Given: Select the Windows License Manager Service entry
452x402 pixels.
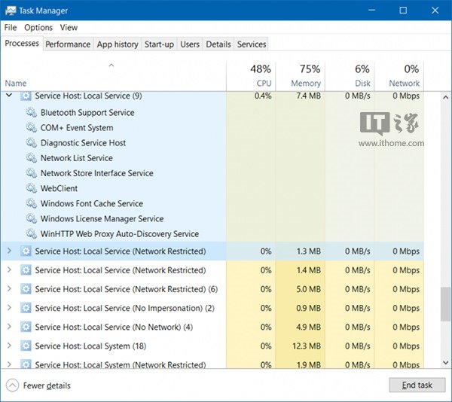Looking at the screenshot, I should 102,218.
